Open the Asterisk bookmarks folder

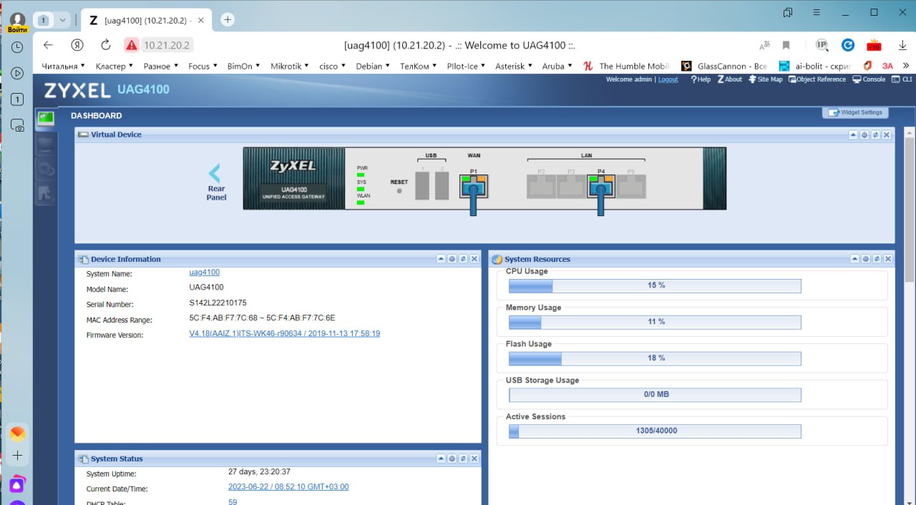click(515, 66)
